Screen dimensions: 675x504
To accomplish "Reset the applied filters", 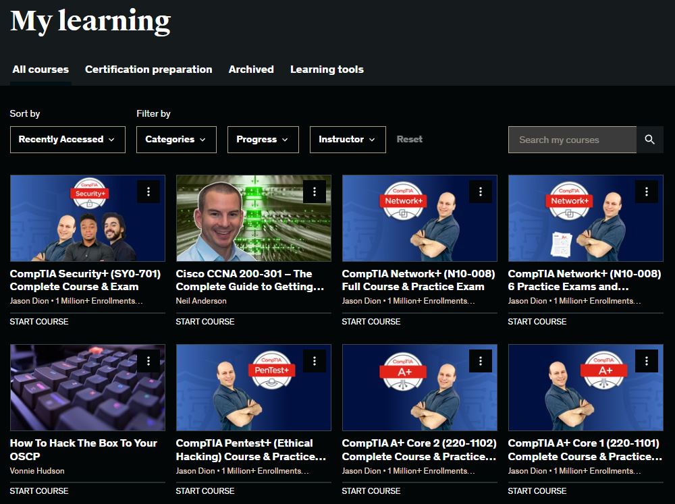I will [x=410, y=140].
